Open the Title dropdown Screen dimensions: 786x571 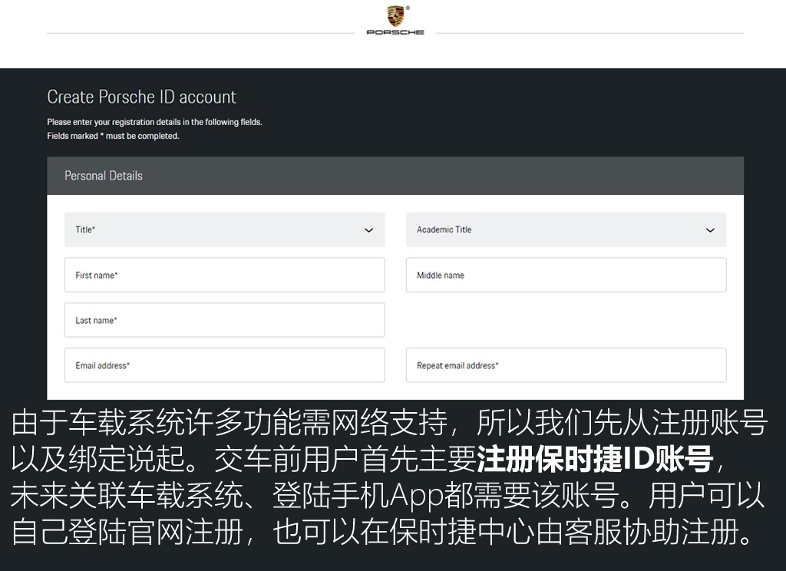click(225, 229)
